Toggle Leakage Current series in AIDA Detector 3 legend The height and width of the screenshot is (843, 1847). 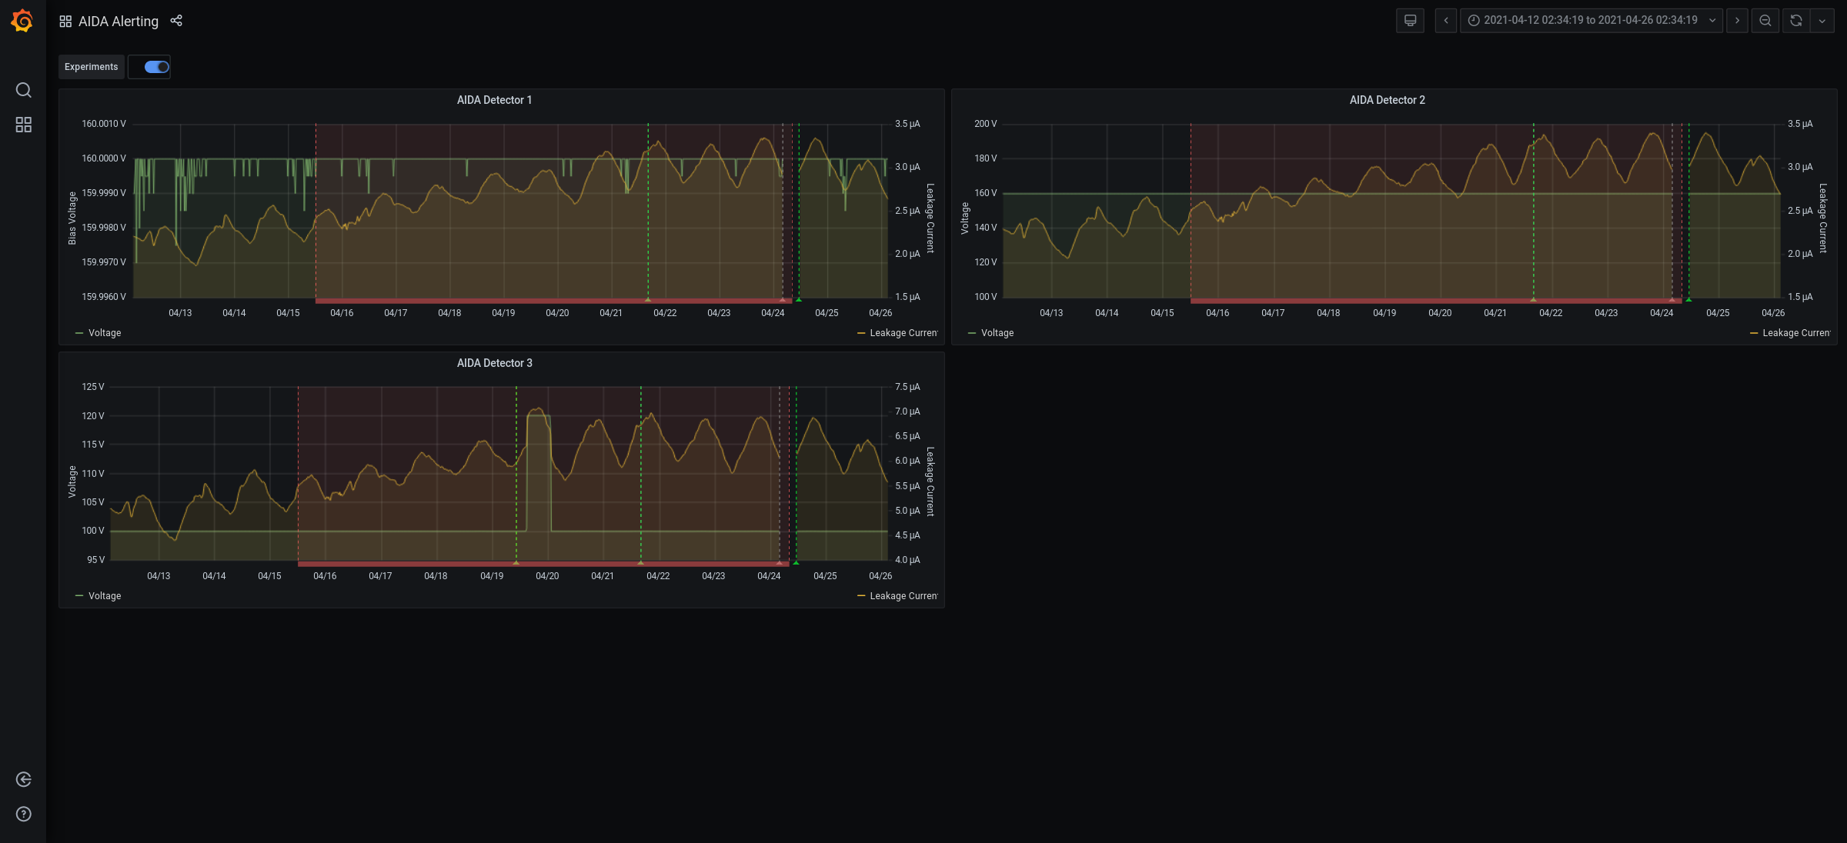click(903, 596)
